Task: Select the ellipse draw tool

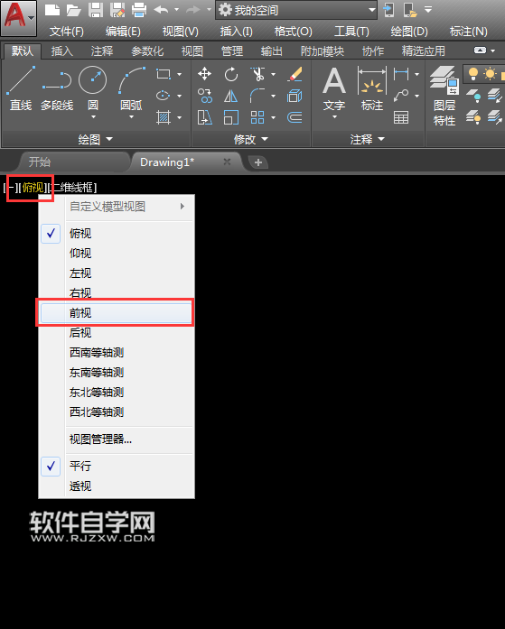Action: pos(163,96)
